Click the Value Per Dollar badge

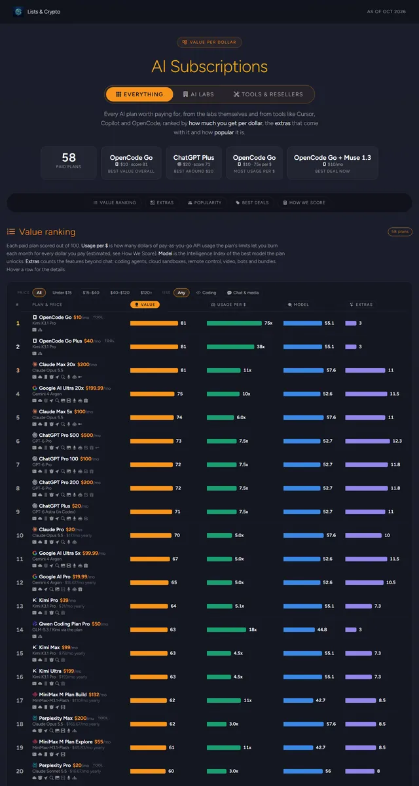209,43
